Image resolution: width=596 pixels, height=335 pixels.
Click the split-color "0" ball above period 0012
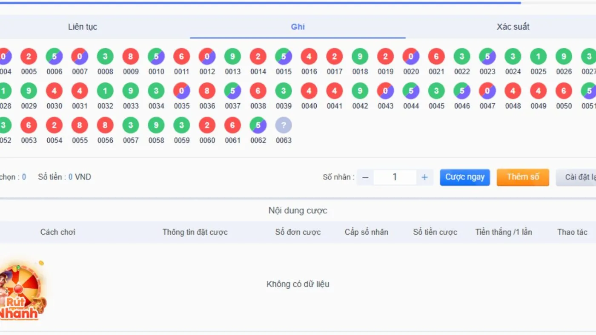(x=207, y=56)
